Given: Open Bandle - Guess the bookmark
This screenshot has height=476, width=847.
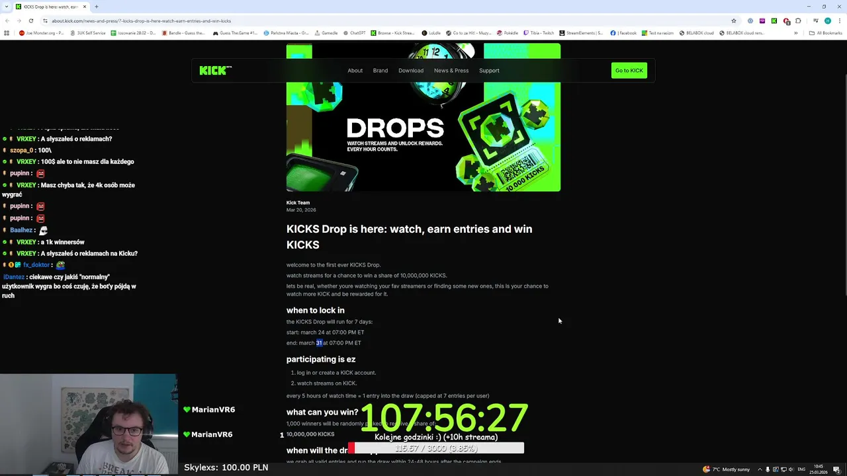Looking at the screenshot, I should (x=183, y=33).
